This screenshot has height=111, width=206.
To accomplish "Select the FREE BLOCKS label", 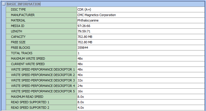I will 20,48.
